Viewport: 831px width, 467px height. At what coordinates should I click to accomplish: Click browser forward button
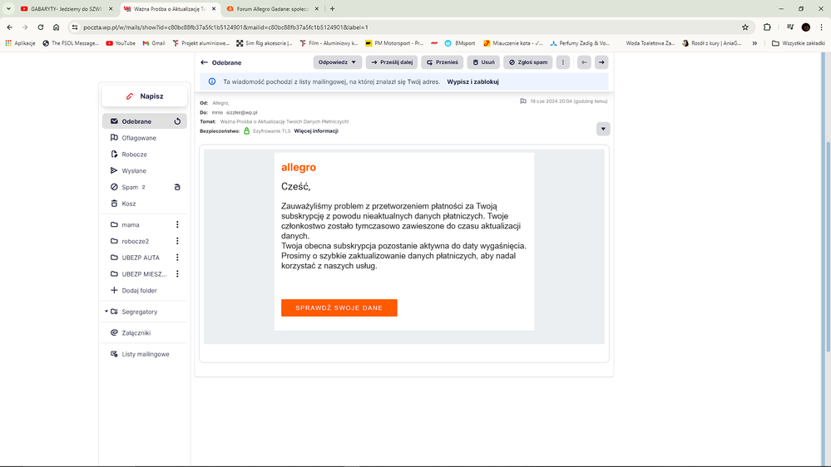(25, 27)
